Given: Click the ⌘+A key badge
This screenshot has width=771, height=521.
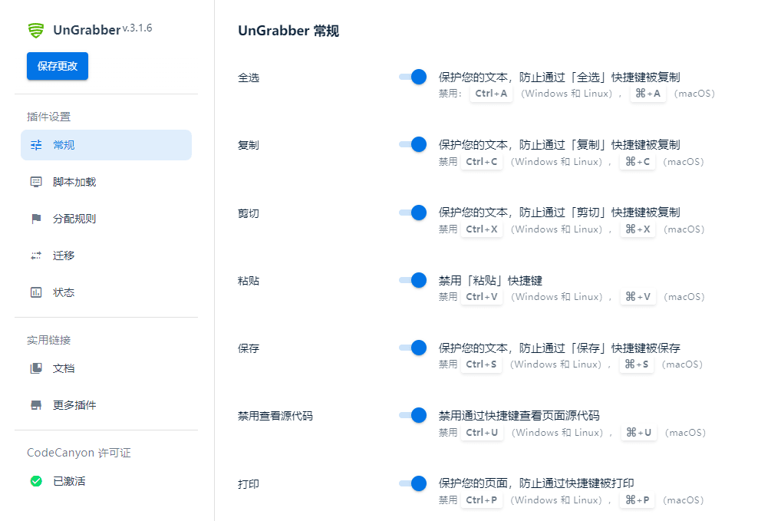Looking at the screenshot, I should click(x=647, y=94).
